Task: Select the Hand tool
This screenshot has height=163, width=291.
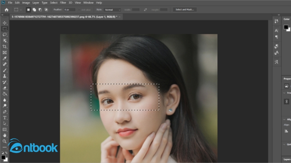Action: coord(5,135)
